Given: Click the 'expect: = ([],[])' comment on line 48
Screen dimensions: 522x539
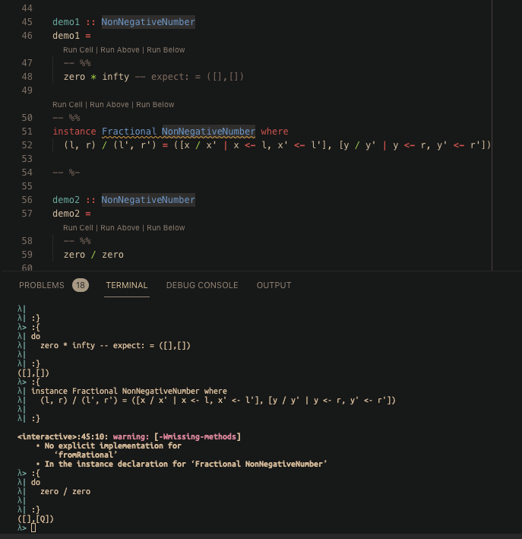Looking at the screenshot, I should 198,77.
